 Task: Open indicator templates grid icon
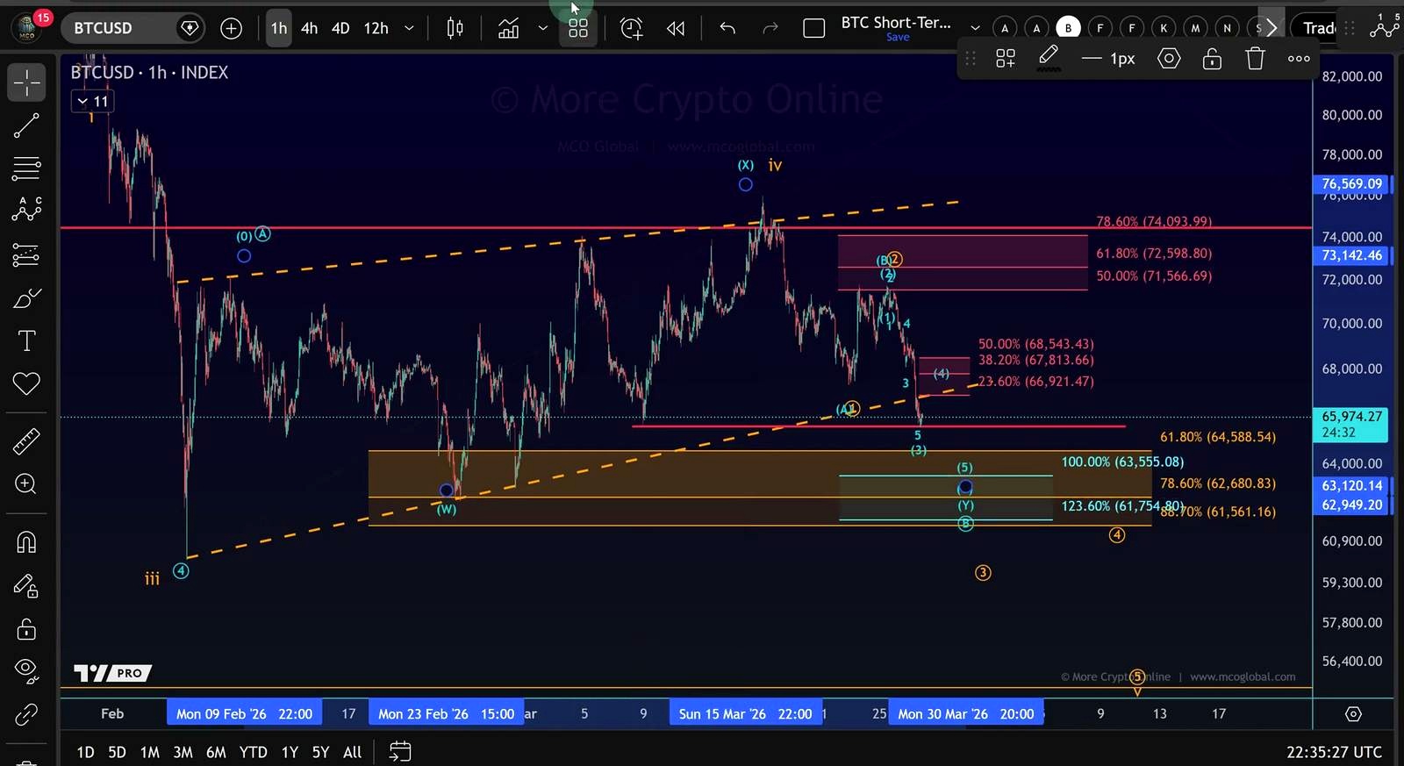click(x=577, y=28)
